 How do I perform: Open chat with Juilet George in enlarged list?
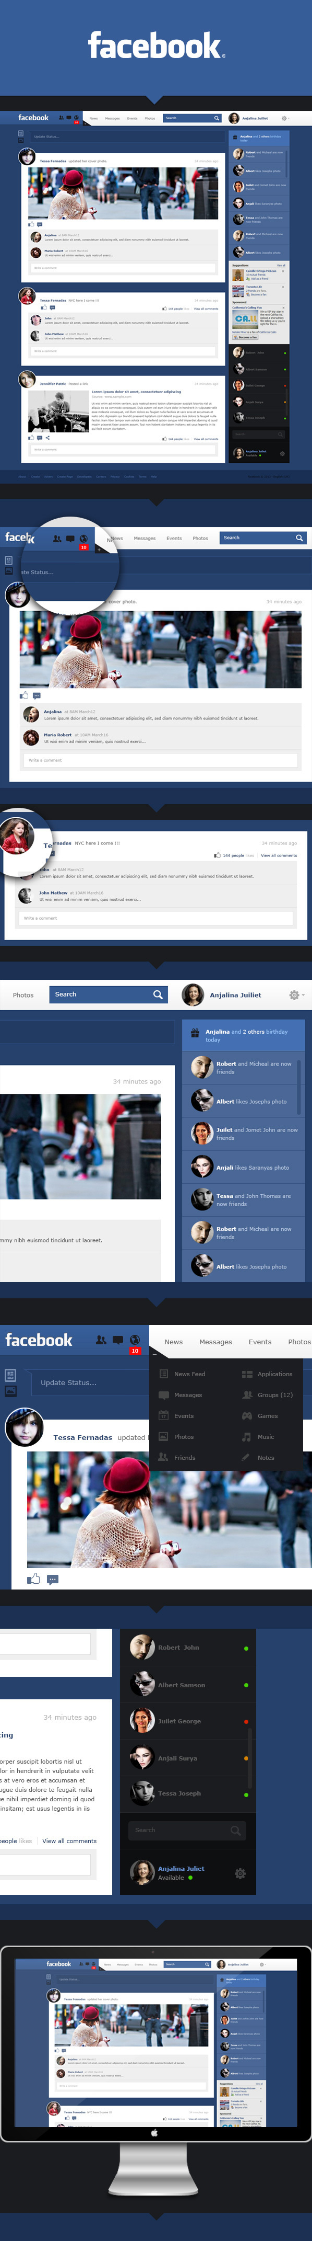point(188,1721)
